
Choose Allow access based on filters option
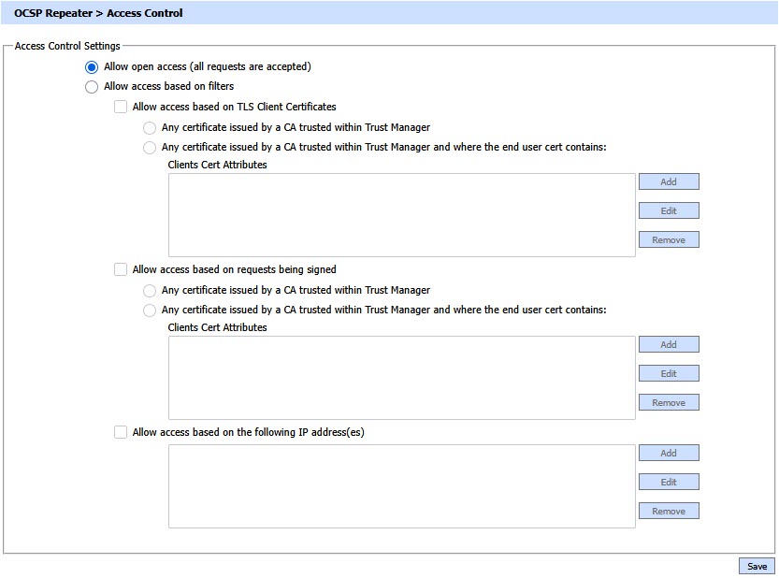click(92, 87)
